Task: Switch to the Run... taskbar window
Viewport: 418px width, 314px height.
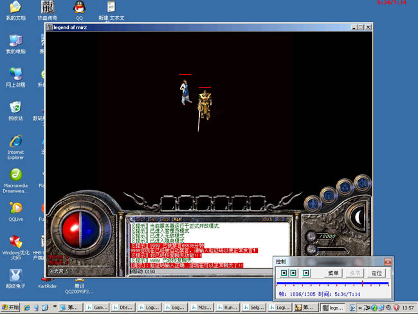Action: (228, 308)
